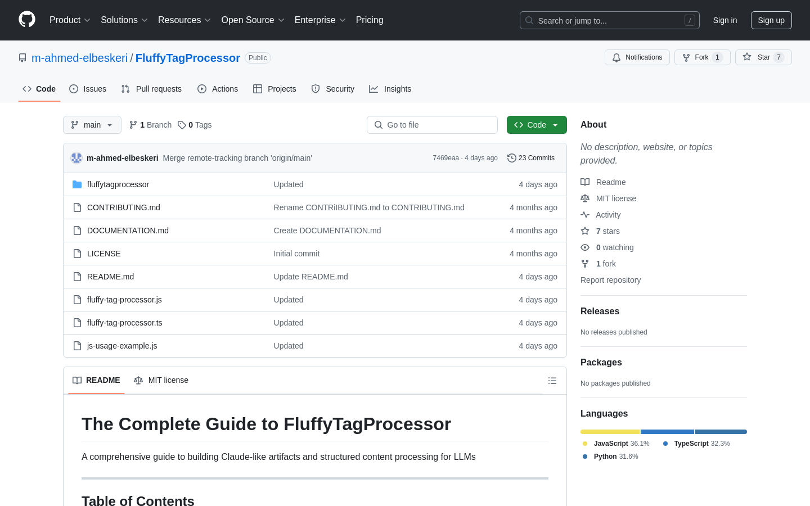Click the GitHub logo icon

[27, 20]
